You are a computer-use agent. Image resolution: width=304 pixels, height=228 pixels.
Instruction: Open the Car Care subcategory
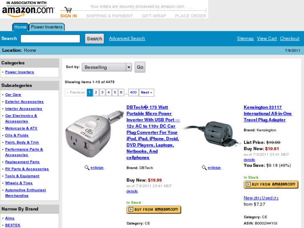point(13,95)
